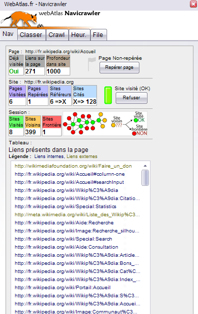Image resolution: width=198 pixels, height=314 pixels.
Task: Open the File tab
Action: tap(98, 35)
